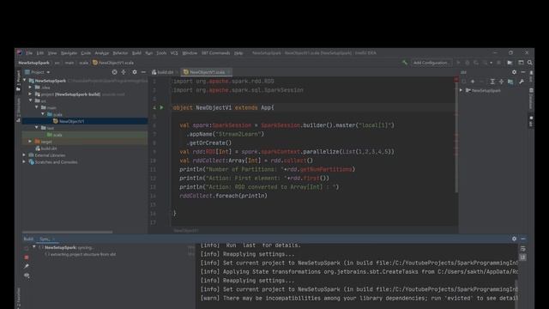Switch to the Build tab in bottom panel
Viewport: 549px width, 309px height.
pos(28,239)
